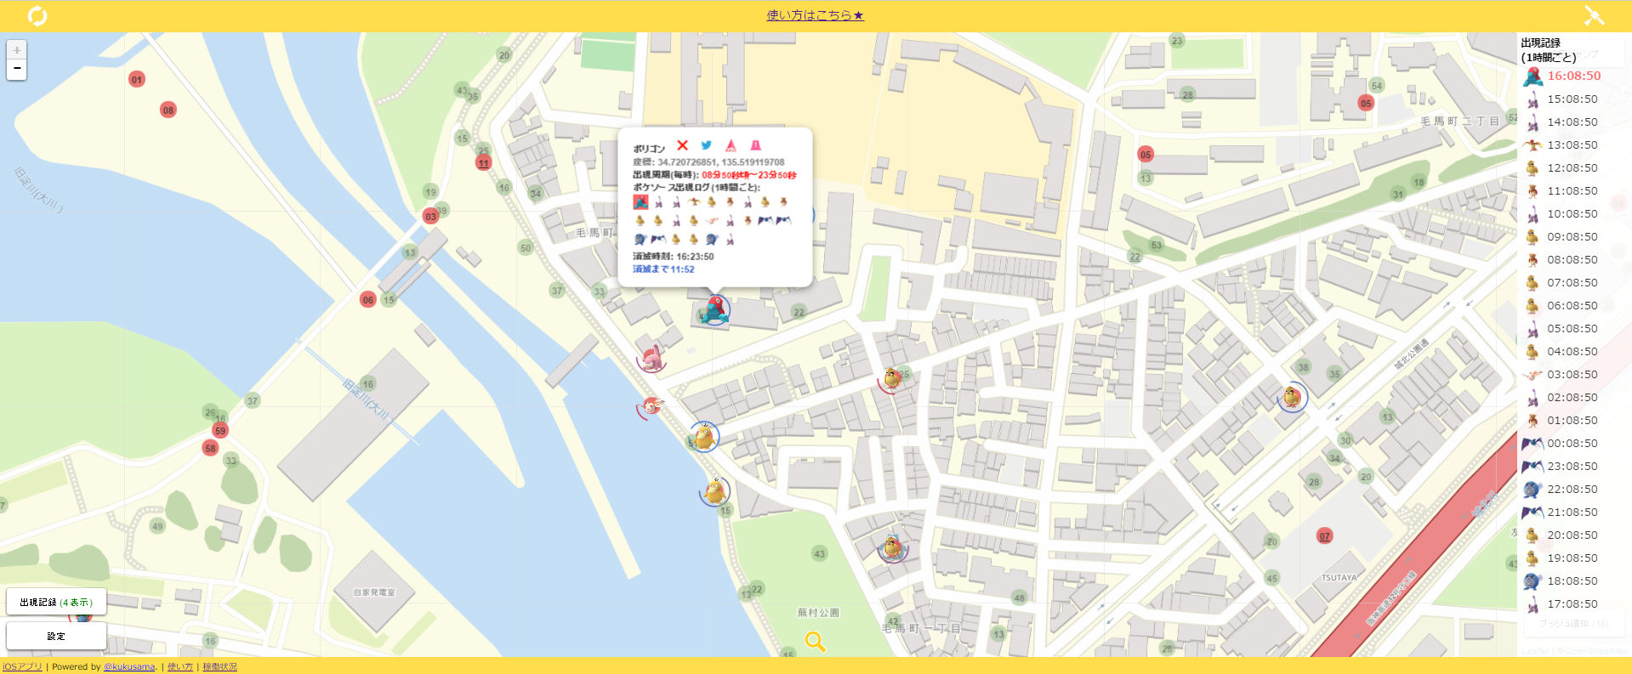The height and width of the screenshot is (674, 1632).
Task: Select the 08:08:50 spawn record
Action: coord(1562,259)
